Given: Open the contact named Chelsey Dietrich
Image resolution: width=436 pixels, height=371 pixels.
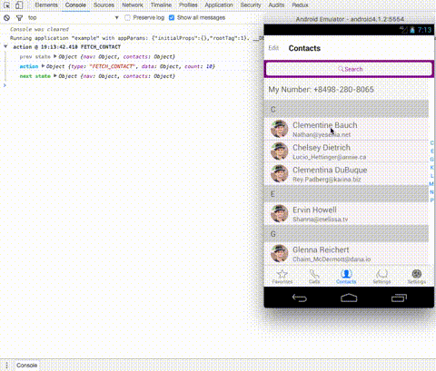Looking at the screenshot, I should click(x=347, y=151).
